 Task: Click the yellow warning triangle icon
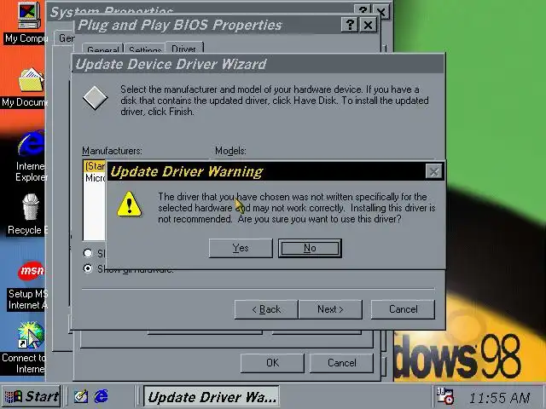[x=129, y=204]
